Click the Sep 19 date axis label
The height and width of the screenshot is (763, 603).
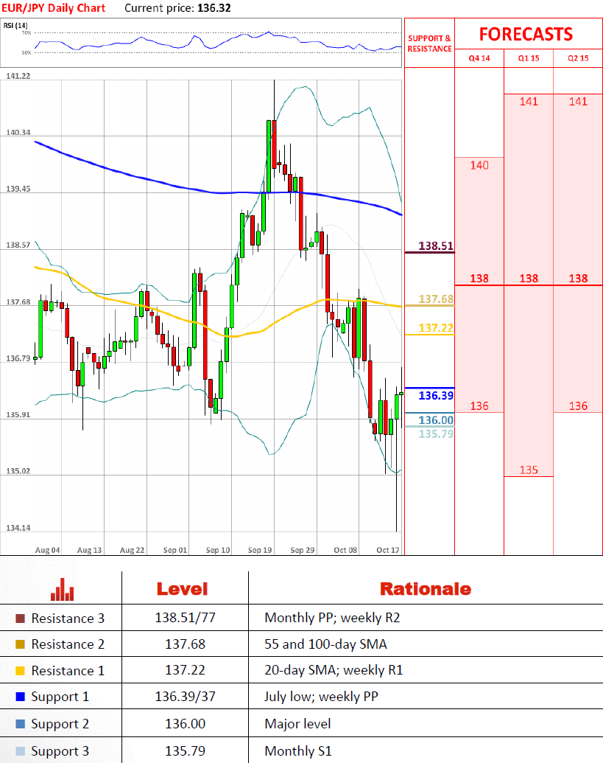[x=260, y=550]
